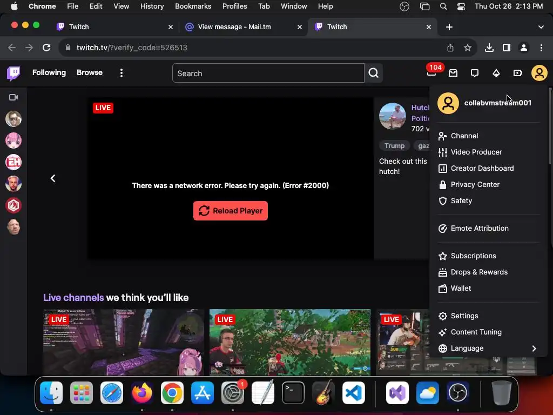Screen dimensions: 553x415
Task: Open Terminal from the Dock
Action: (x=293, y=393)
